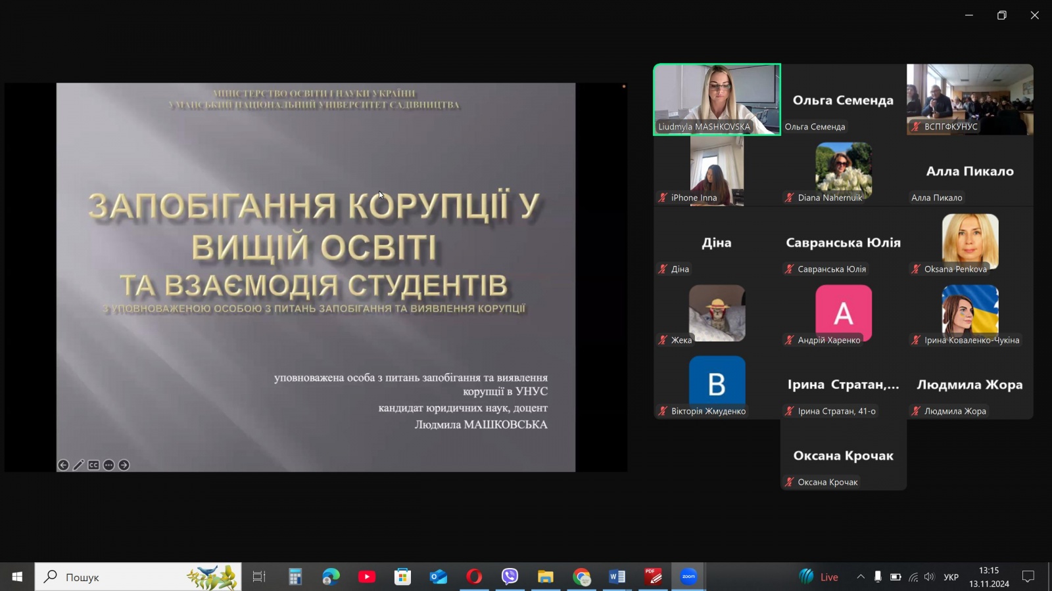Open Opera browser from the taskbar

point(474,577)
